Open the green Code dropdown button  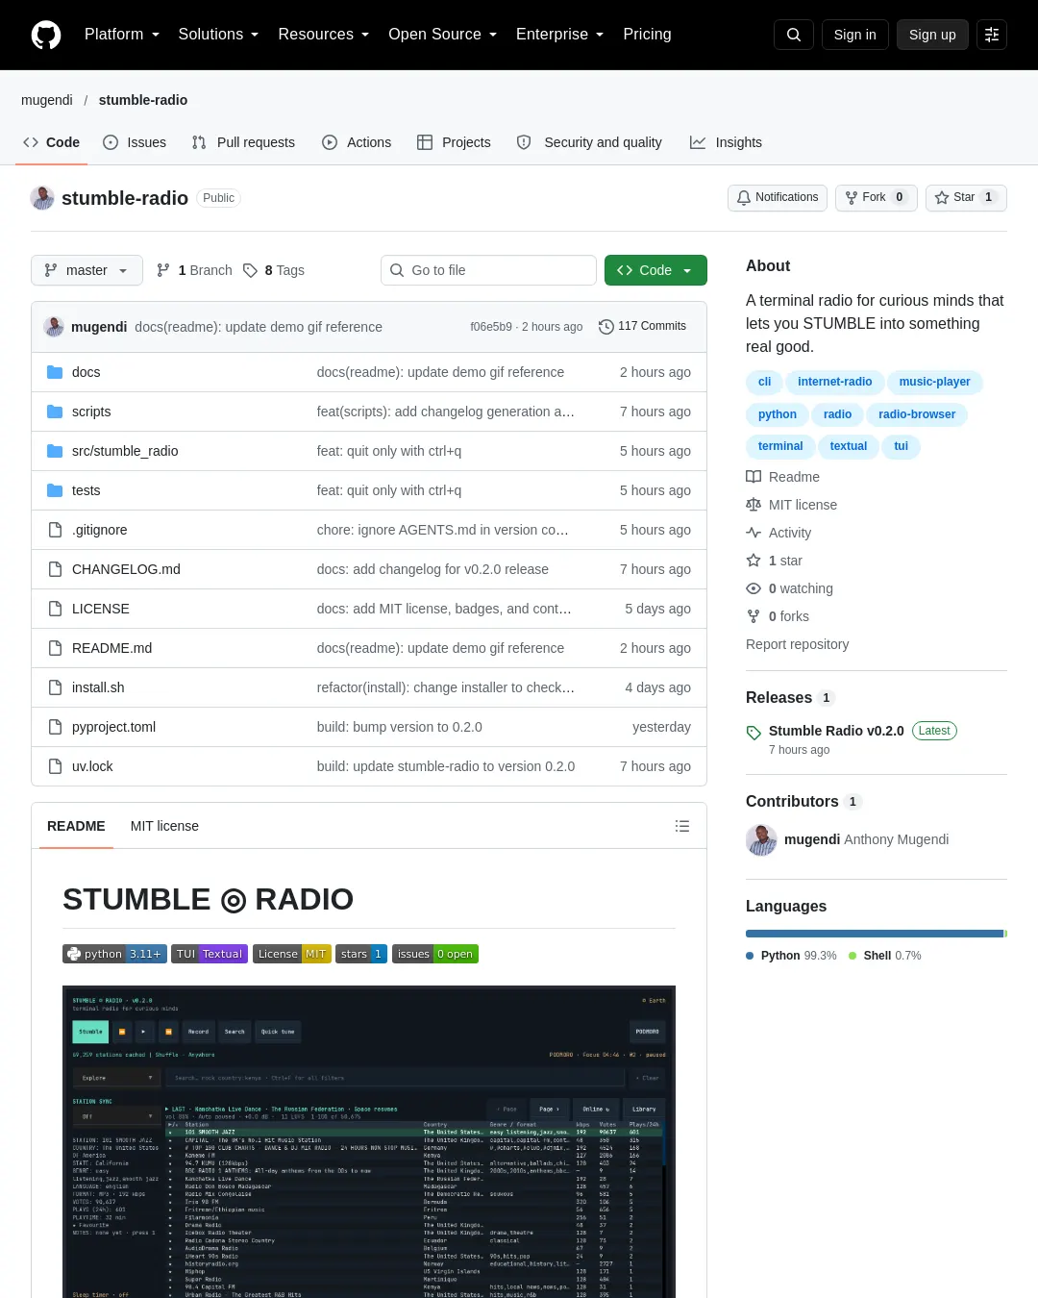[x=655, y=270]
